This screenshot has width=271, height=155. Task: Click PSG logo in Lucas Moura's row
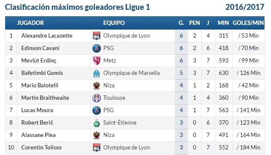point(97,110)
